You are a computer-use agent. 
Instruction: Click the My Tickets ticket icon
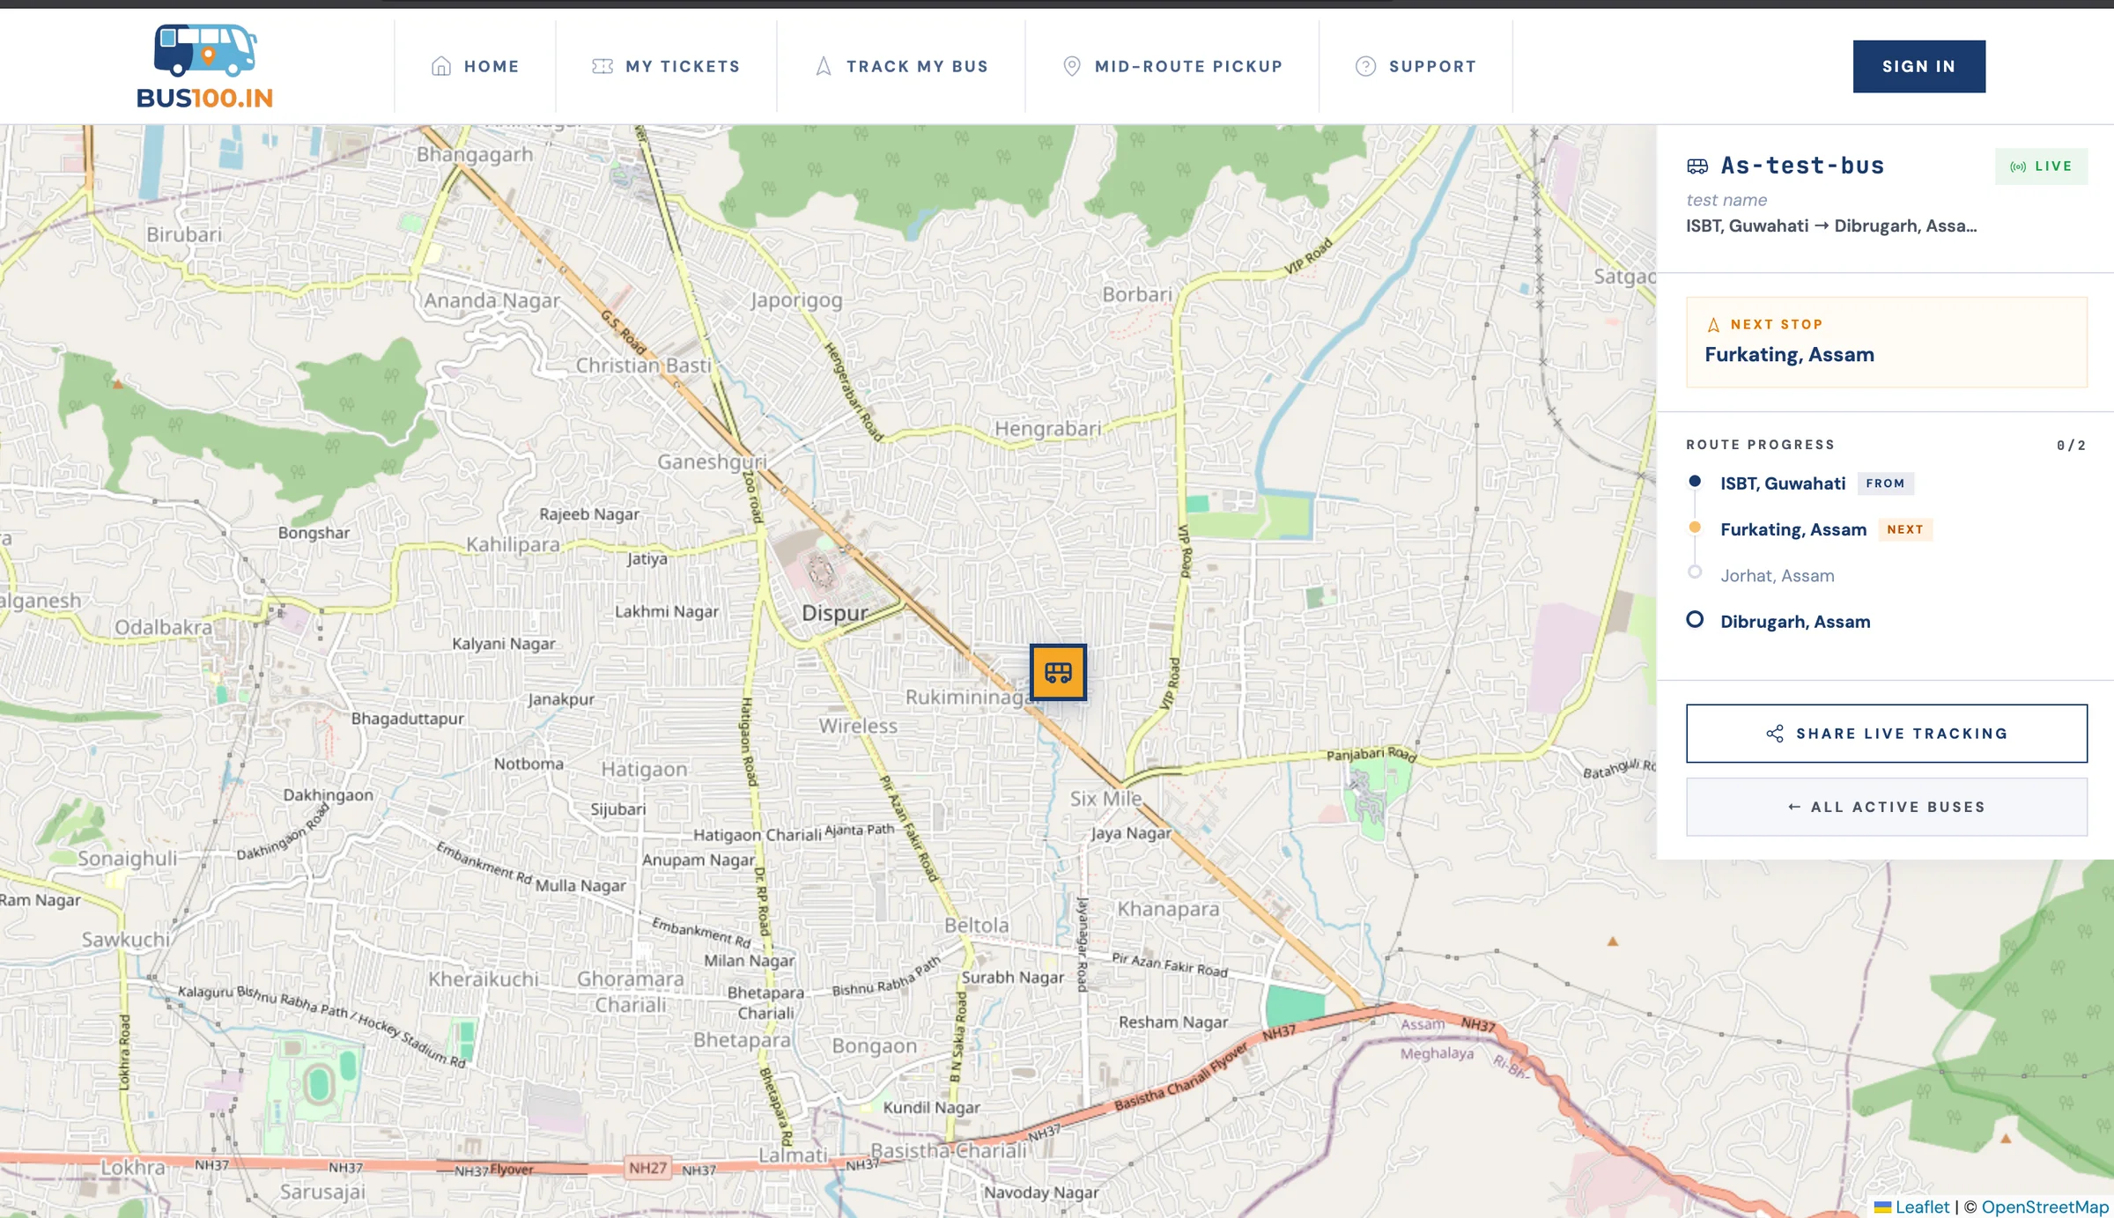click(602, 66)
